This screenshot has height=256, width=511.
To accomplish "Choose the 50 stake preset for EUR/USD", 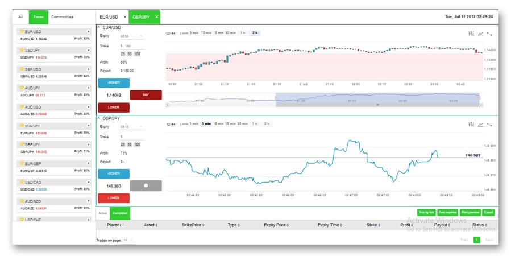I will click(x=130, y=53).
